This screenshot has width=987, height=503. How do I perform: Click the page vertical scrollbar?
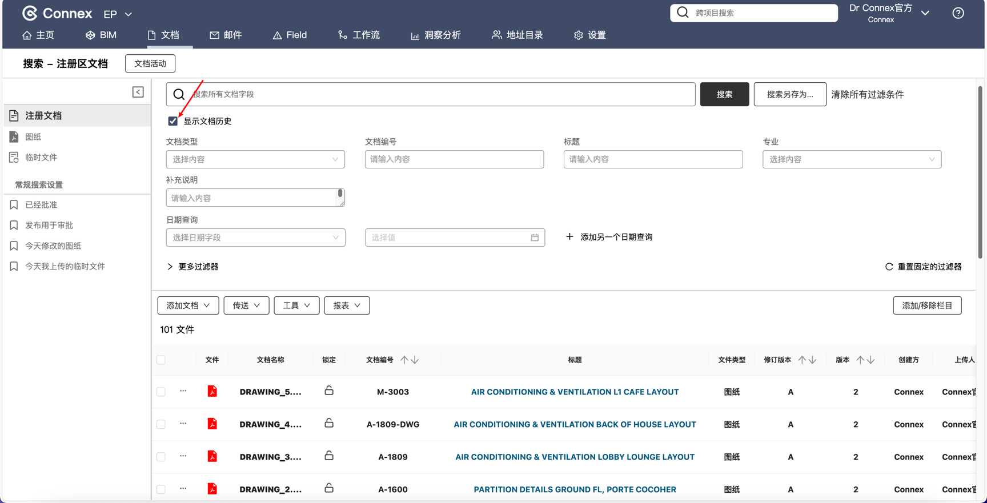(x=980, y=171)
